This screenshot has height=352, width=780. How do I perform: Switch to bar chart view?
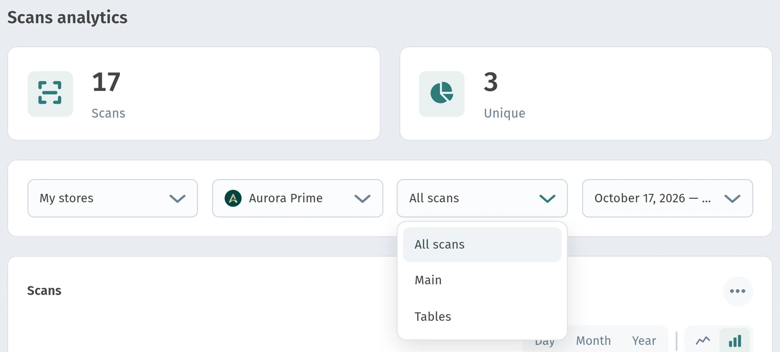735,340
